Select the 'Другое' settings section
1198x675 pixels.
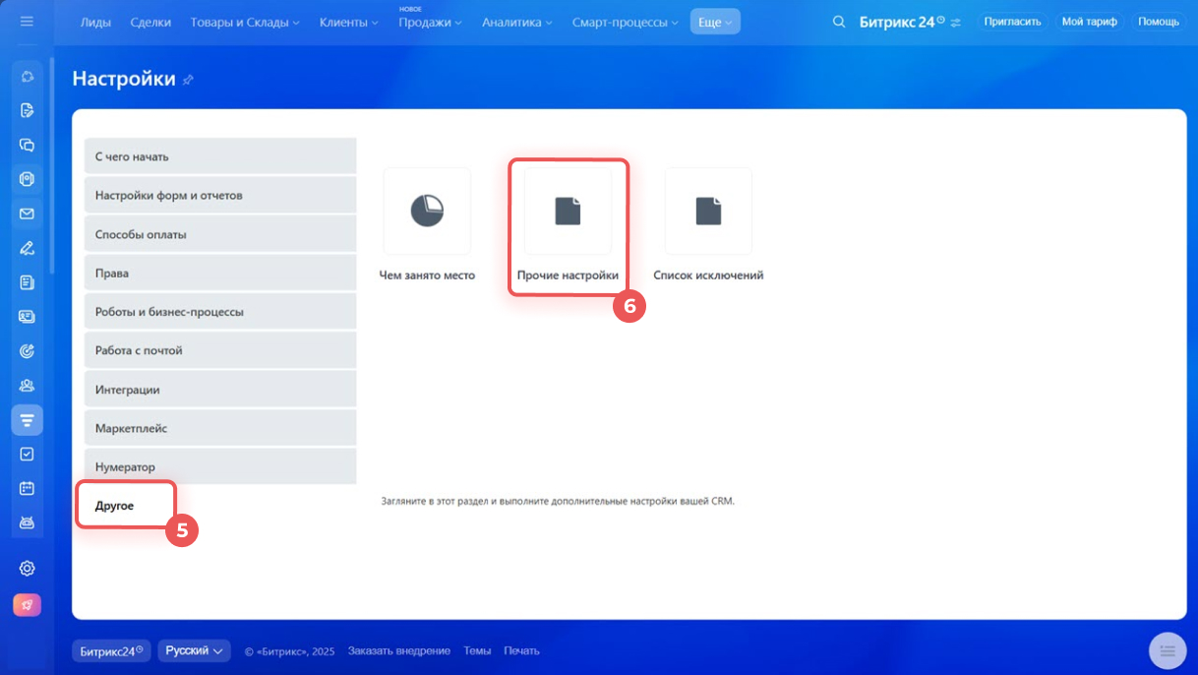115,506
